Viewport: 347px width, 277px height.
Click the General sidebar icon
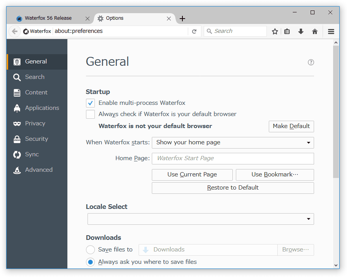[17, 62]
